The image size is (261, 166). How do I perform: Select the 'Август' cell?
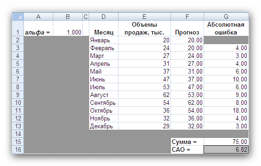pyautogui.click(x=103, y=95)
